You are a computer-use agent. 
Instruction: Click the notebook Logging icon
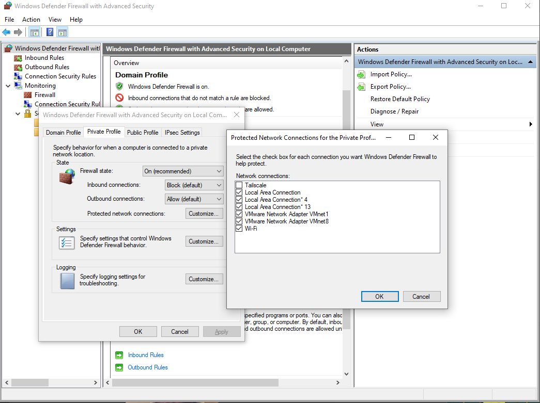67,281
